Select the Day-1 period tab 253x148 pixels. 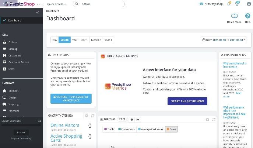[84, 40]
